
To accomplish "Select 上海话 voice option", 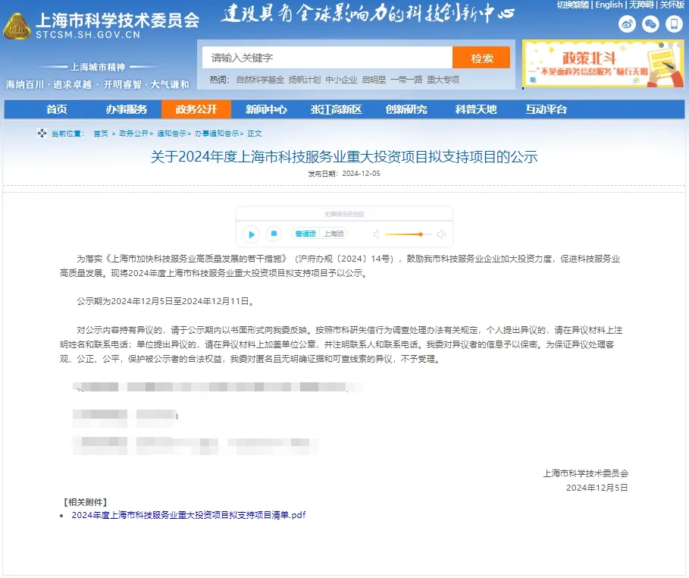I will (x=334, y=234).
